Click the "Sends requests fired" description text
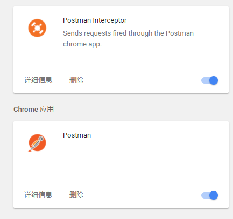The height and width of the screenshot is (219, 233). 128,33
